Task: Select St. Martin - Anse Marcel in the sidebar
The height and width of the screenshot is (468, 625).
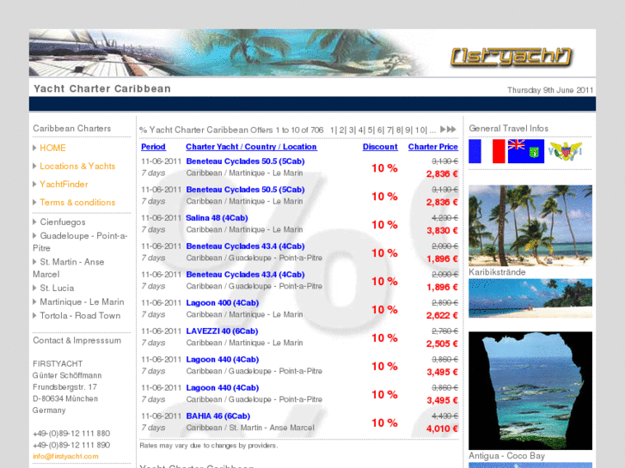Action: pos(69,268)
